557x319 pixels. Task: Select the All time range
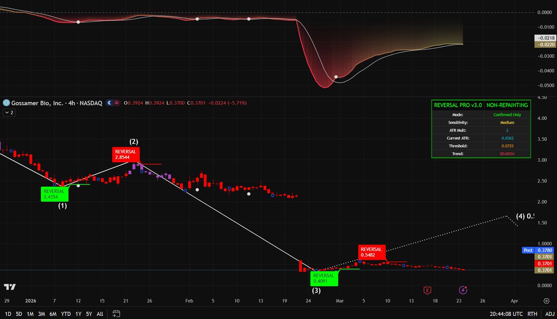click(x=100, y=314)
